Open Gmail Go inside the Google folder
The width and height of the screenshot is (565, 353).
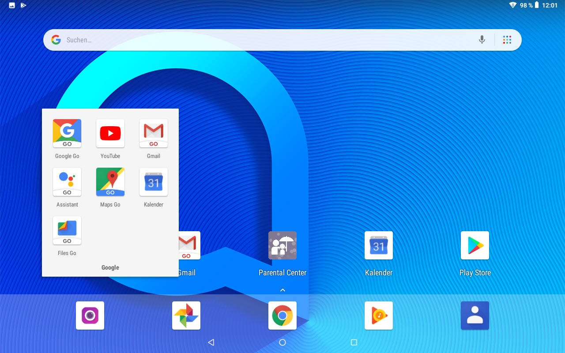click(x=154, y=133)
